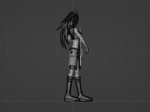This screenshot has height=112, width=150.
Task: Select the sword mesh on the character's back
Action: [x=80, y=47]
